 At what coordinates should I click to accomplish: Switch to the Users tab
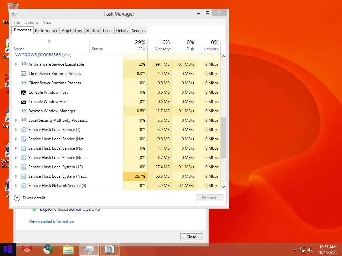[x=108, y=31]
